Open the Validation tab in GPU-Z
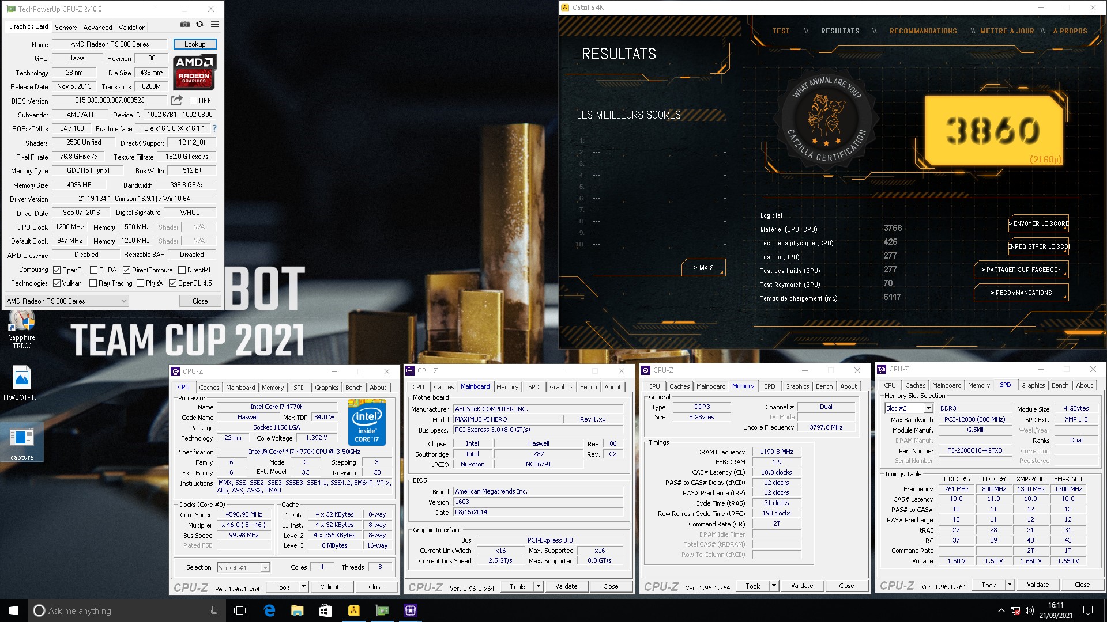The image size is (1107, 622). (132, 28)
